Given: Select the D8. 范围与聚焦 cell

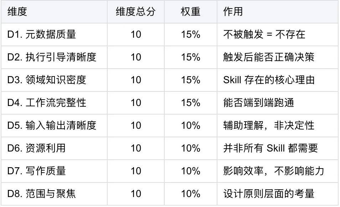Looking at the screenshot, I should point(54,194).
